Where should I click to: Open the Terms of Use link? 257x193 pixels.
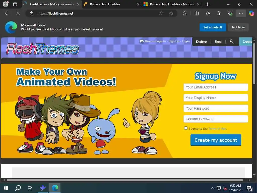(x=217, y=129)
